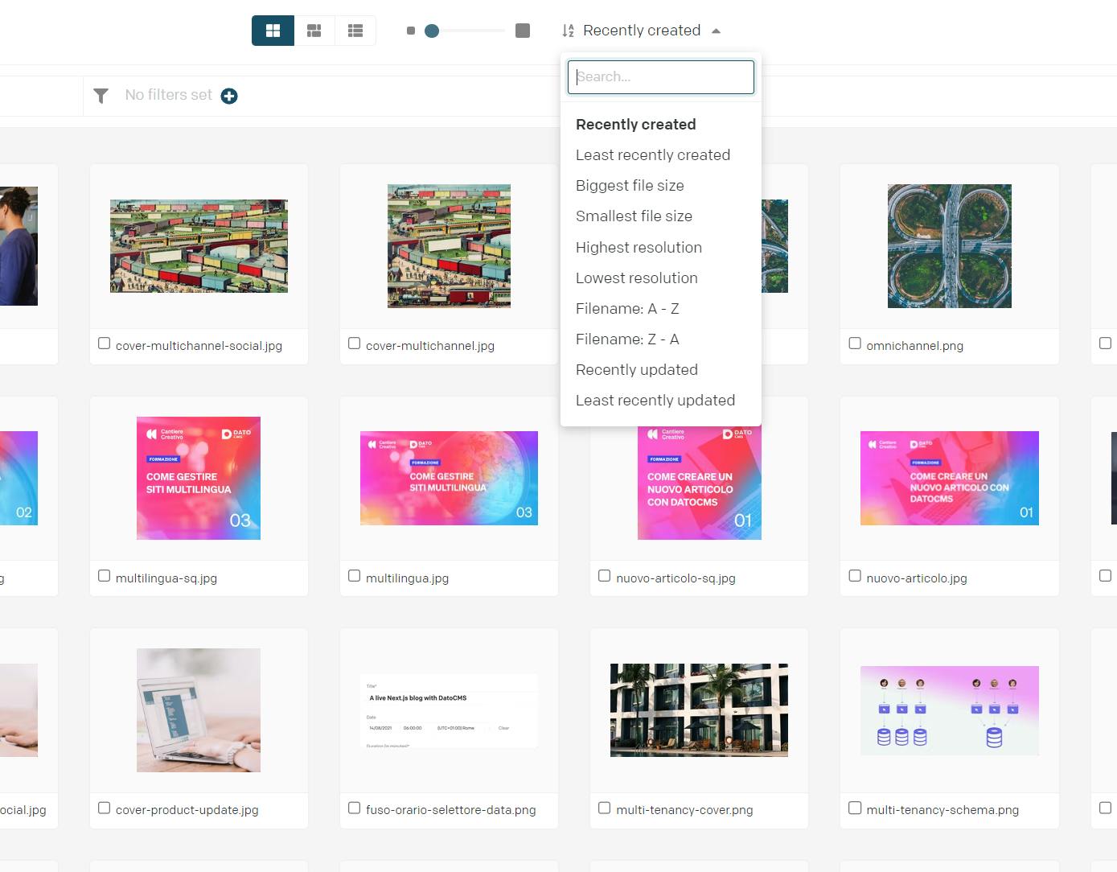Select omnichannel.png checkbox
Image resolution: width=1117 pixels, height=872 pixels.
[x=855, y=343]
